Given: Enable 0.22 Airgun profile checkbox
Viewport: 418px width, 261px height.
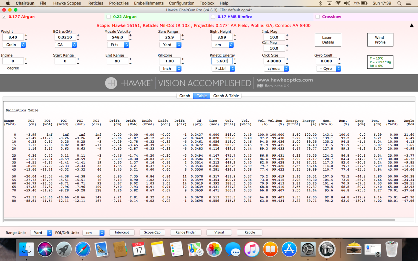Looking at the screenshot, I should 109,17.
